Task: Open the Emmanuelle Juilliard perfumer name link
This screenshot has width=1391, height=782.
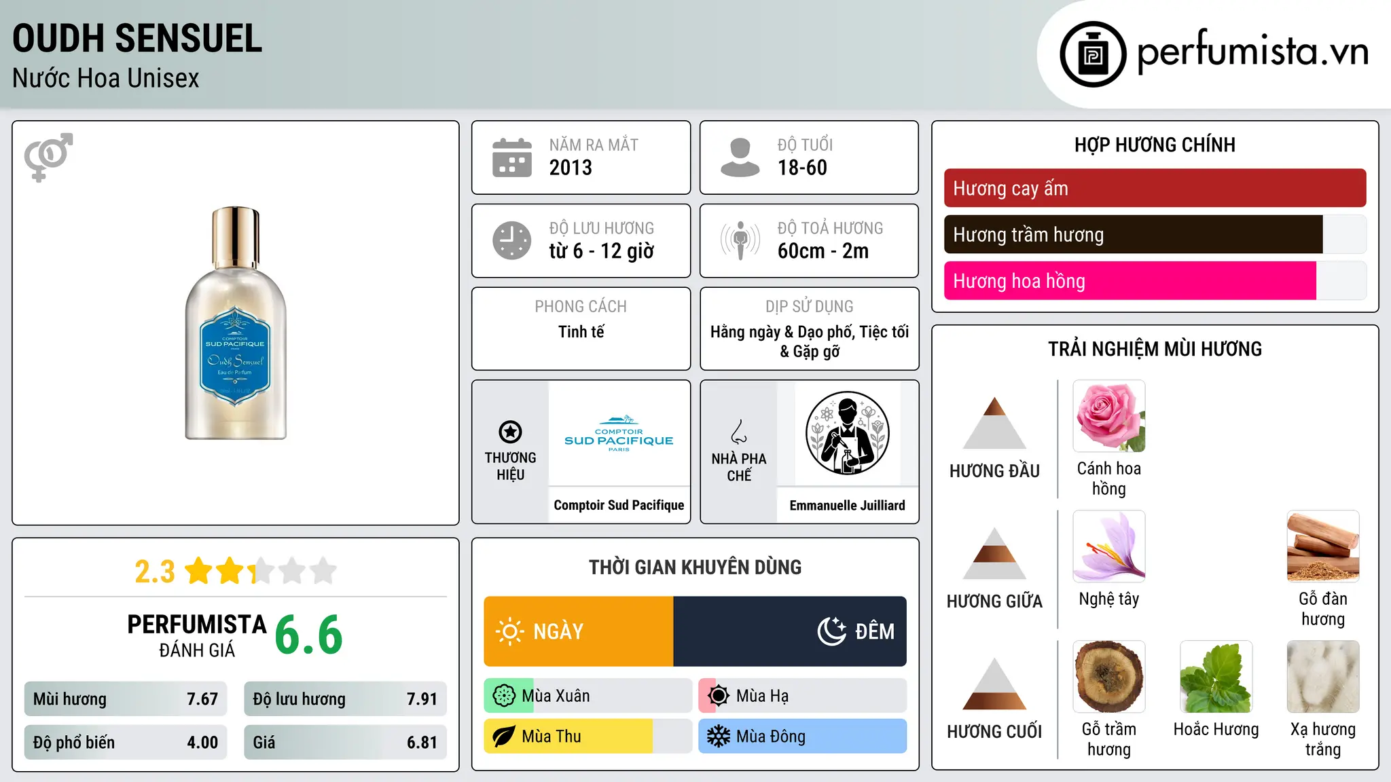Action: click(847, 505)
